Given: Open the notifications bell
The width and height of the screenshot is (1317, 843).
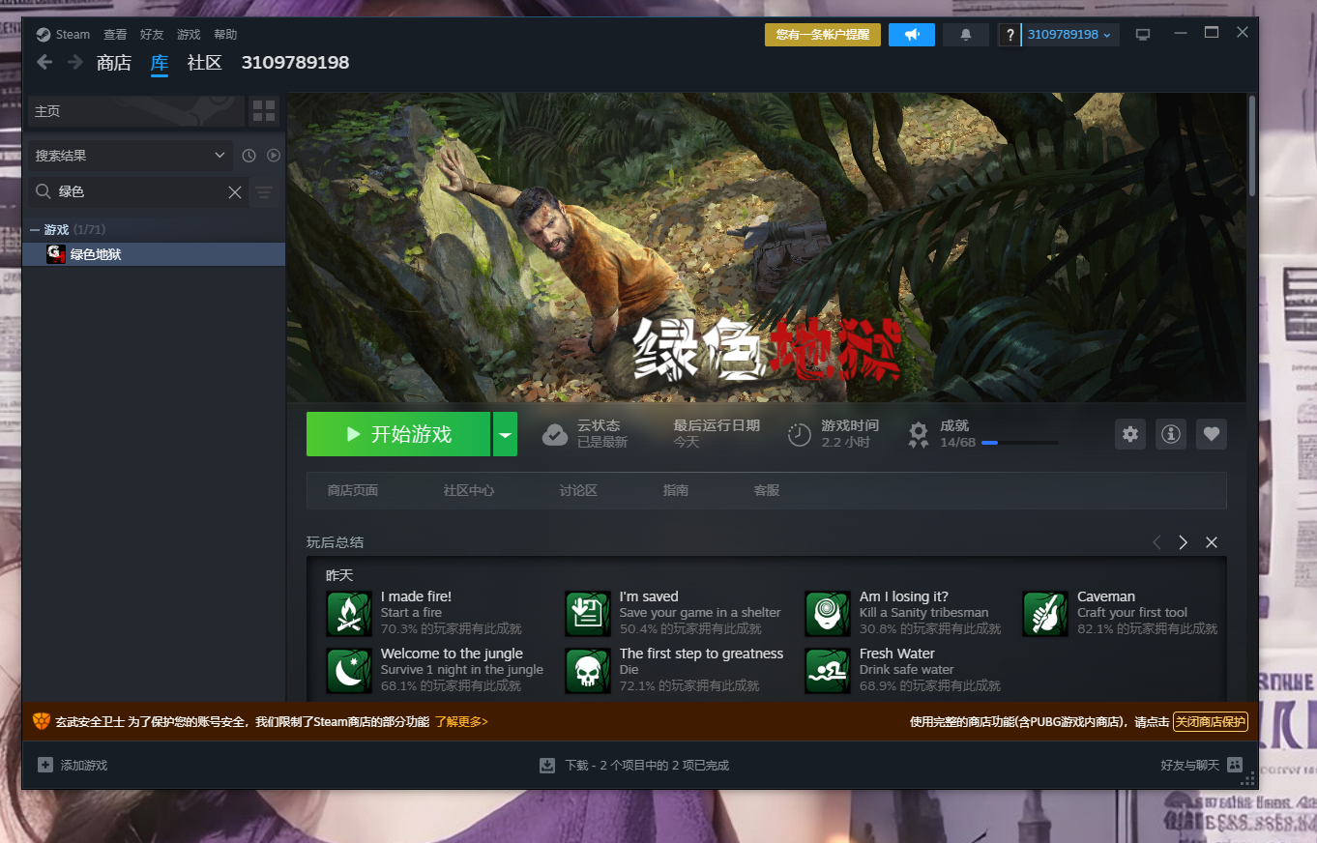Looking at the screenshot, I should (x=965, y=35).
